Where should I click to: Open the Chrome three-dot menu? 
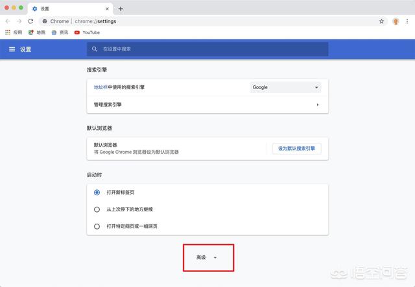point(407,21)
